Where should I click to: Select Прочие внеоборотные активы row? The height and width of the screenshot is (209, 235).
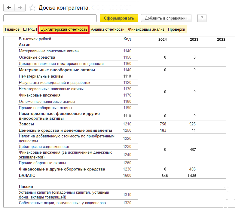click(45, 108)
